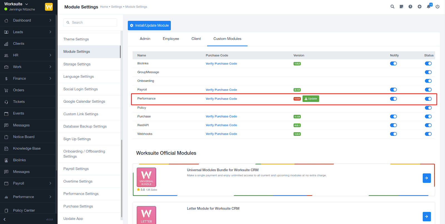Image resolution: width=445 pixels, height=224 pixels.
Task: Expand the Worksuite company dropdown
Action: (27, 4)
